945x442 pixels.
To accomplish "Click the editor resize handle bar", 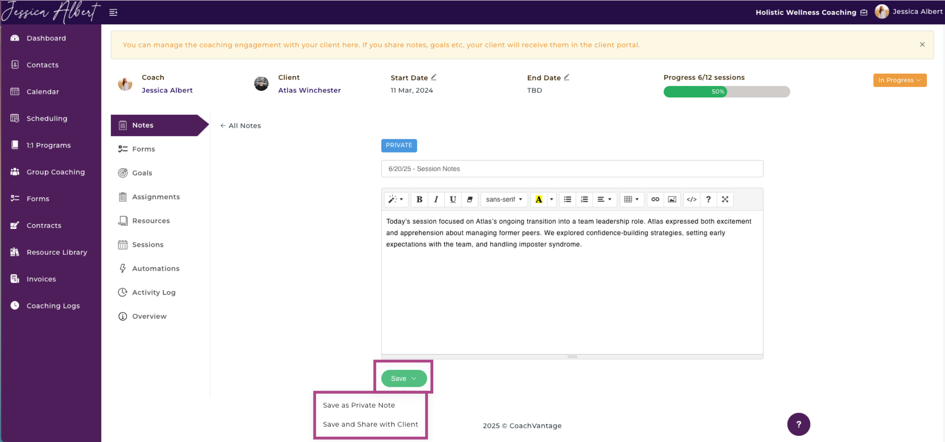I will click(572, 357).
